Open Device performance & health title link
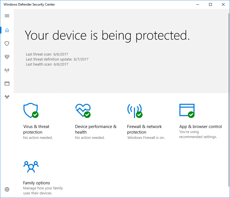 pos(96,129)
